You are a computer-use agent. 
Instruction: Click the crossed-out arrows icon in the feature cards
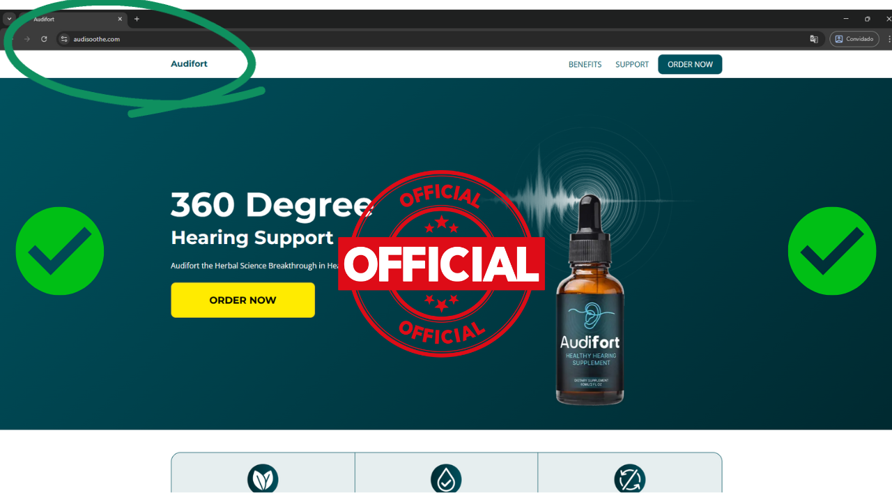629,479
